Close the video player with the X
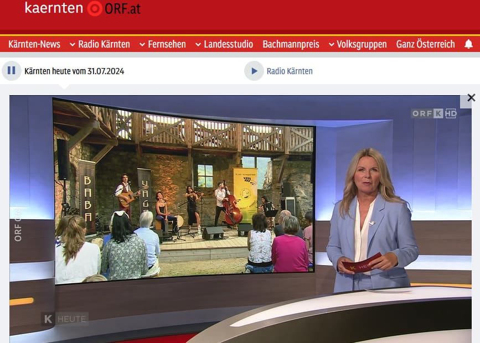Screen dimensions: 480x343 tap(471, 98)
